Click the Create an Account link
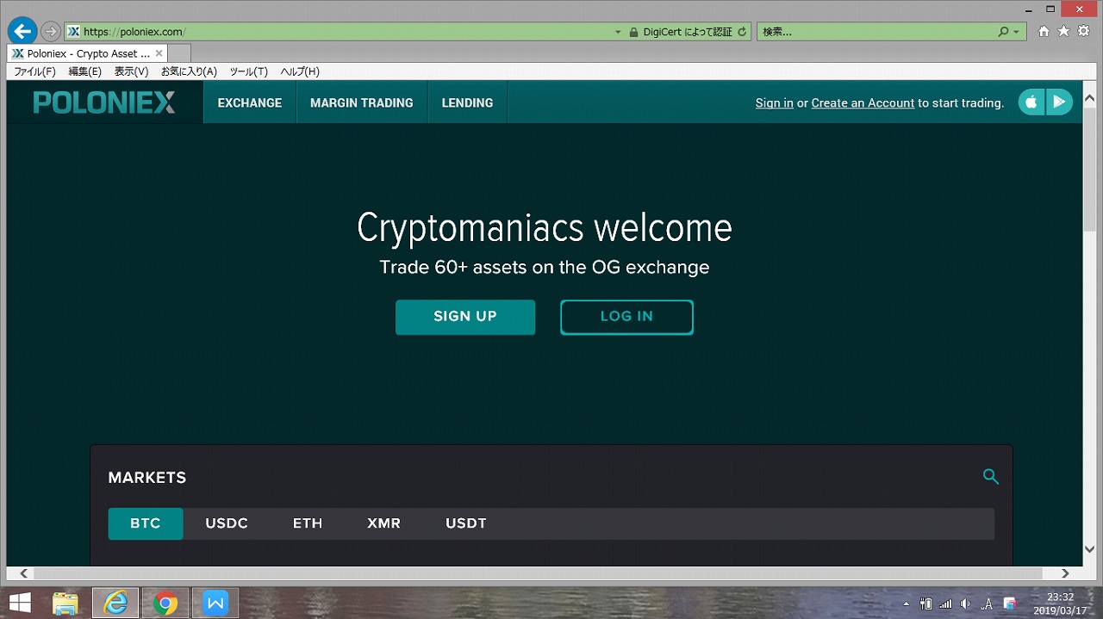1103x619 pixels. pos(863,102)
